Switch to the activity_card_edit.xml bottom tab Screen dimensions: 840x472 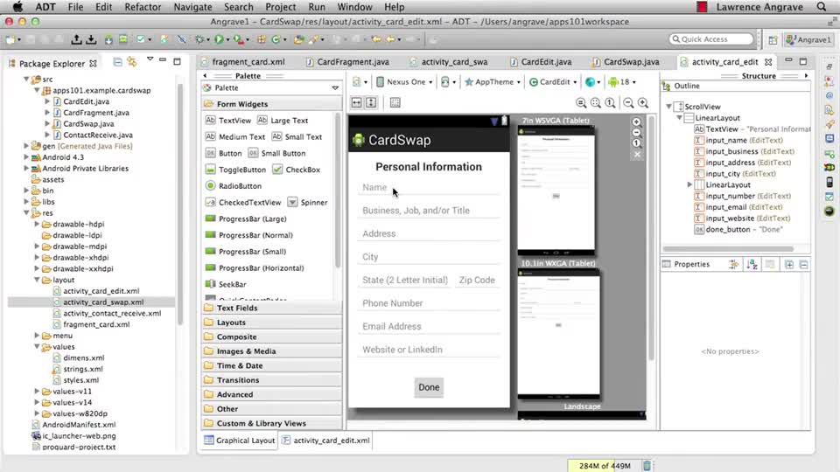(x=325, y=441)
